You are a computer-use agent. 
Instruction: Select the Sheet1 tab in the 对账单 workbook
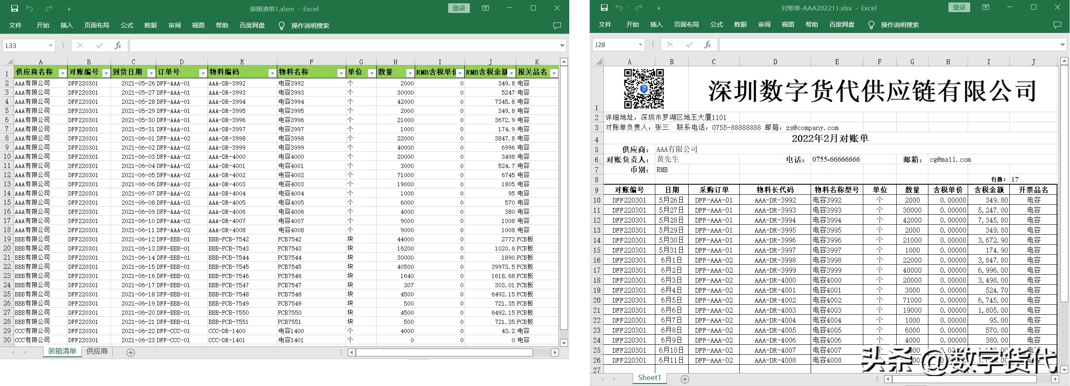pos(649,378)
